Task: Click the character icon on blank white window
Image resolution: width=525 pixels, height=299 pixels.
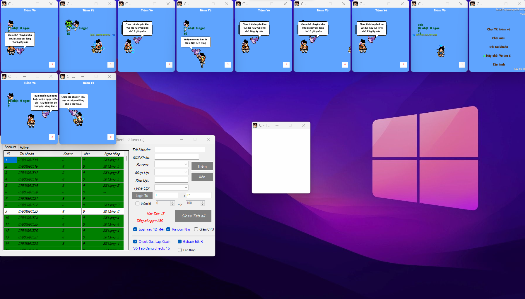Action: pos(255,125)
